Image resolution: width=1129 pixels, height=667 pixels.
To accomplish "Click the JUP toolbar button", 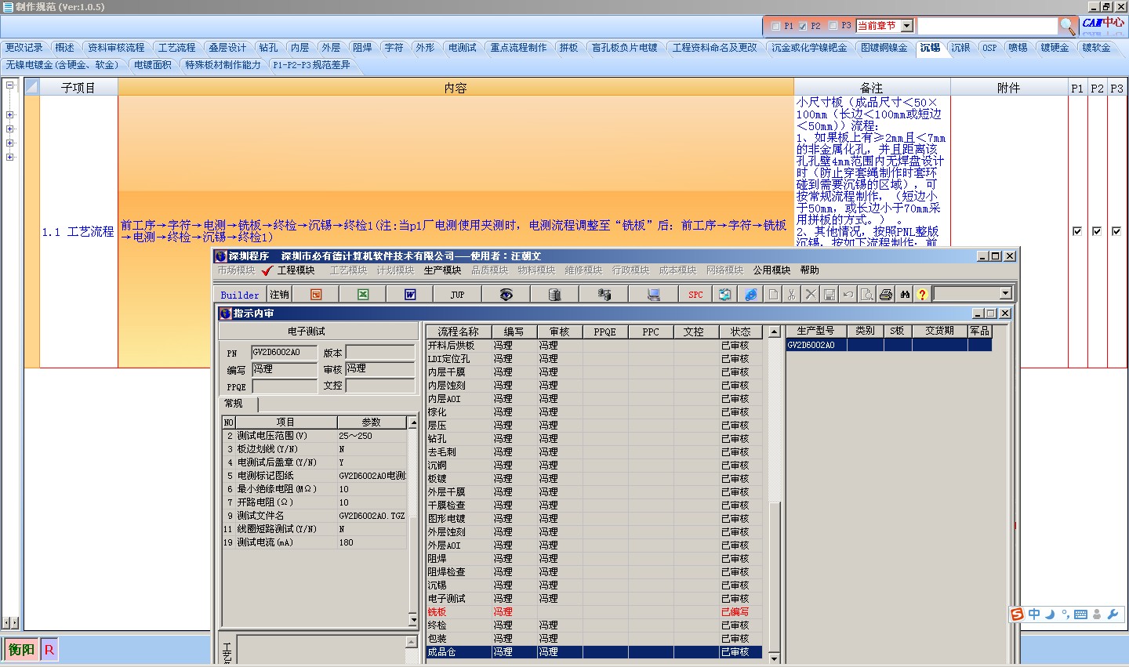I will click(x=458, y=295).
